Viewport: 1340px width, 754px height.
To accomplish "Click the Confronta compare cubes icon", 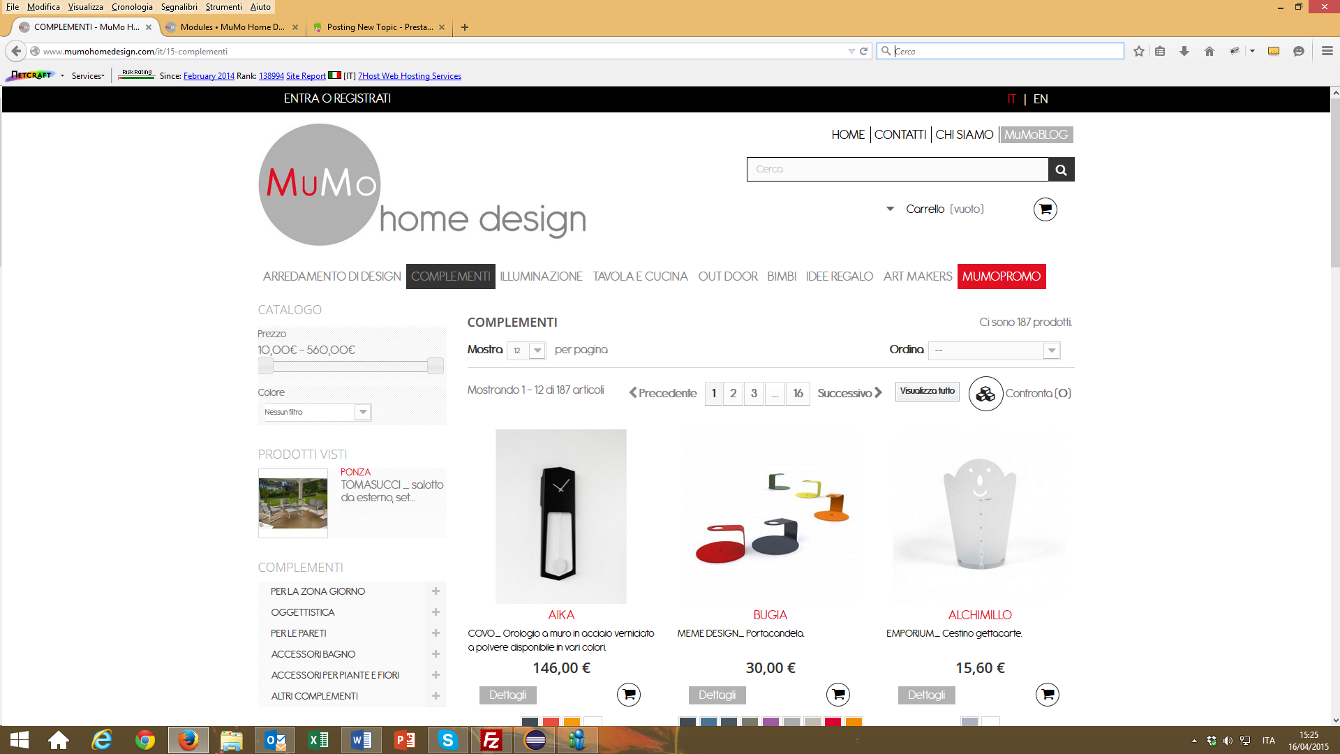I will [x=985, y=394].
